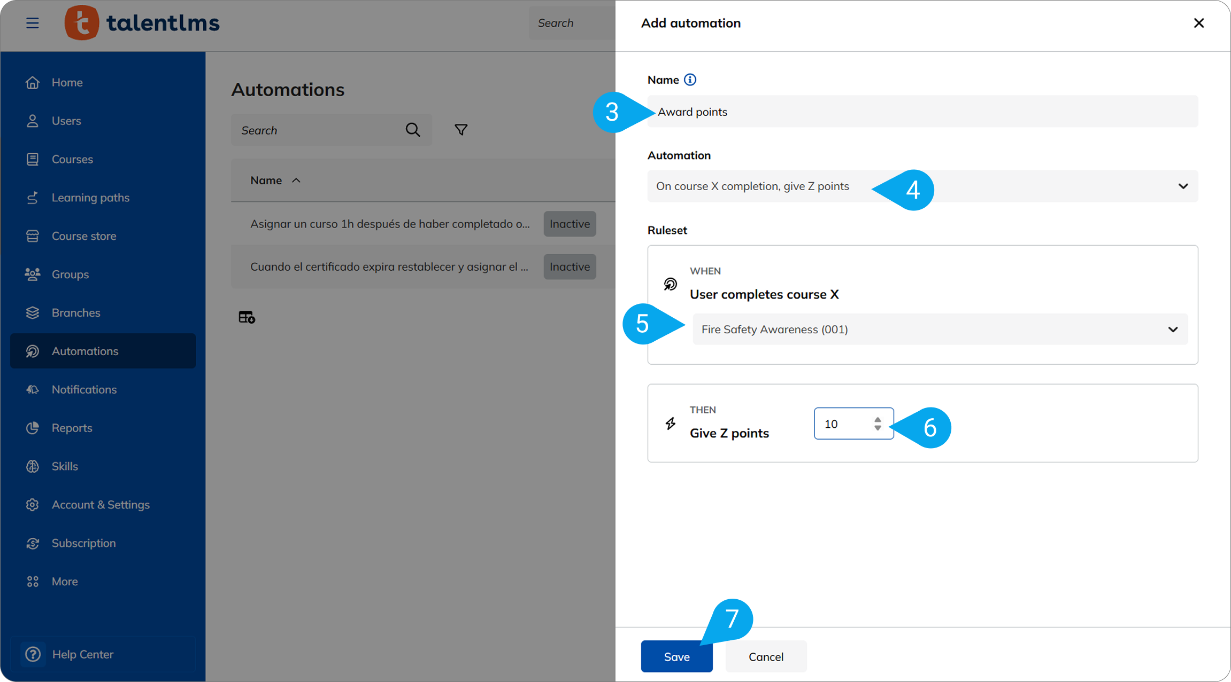Open the Help Center question icon
This screenshot has height=682, width=1231.
pyautogui.click(x=33, y=654)
